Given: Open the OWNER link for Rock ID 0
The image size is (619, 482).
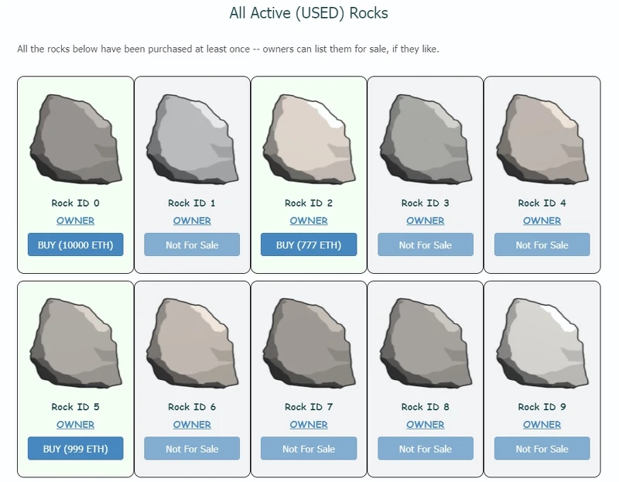Looking at the screenshot, I should point(74,220).
